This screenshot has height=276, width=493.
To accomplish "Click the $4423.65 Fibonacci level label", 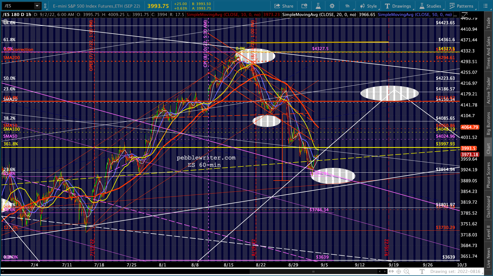I will pyautogui.click(x=445, y=23).
